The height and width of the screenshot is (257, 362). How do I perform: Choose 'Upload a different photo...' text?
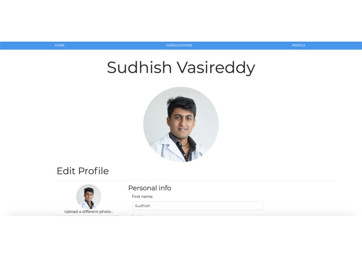(89, 212)
